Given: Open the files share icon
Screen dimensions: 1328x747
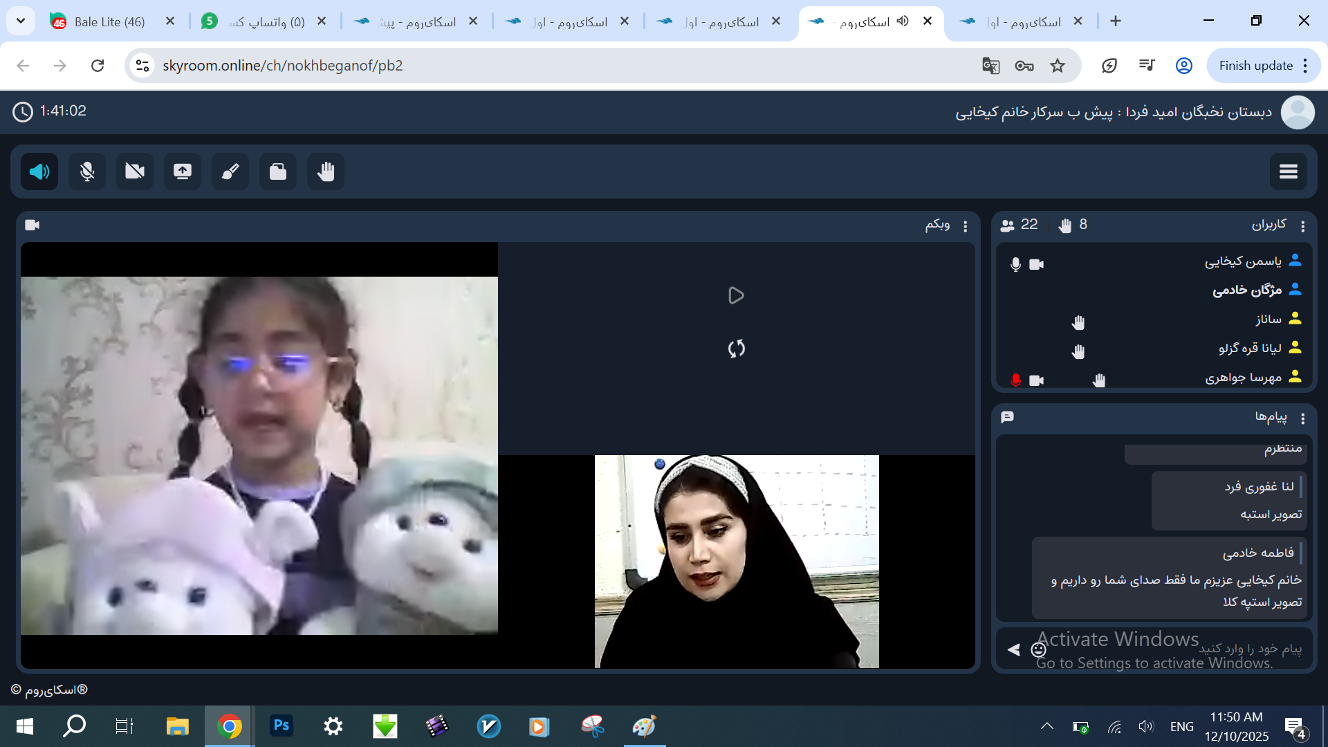Looking at the screenshot, I should pos(278,172).
